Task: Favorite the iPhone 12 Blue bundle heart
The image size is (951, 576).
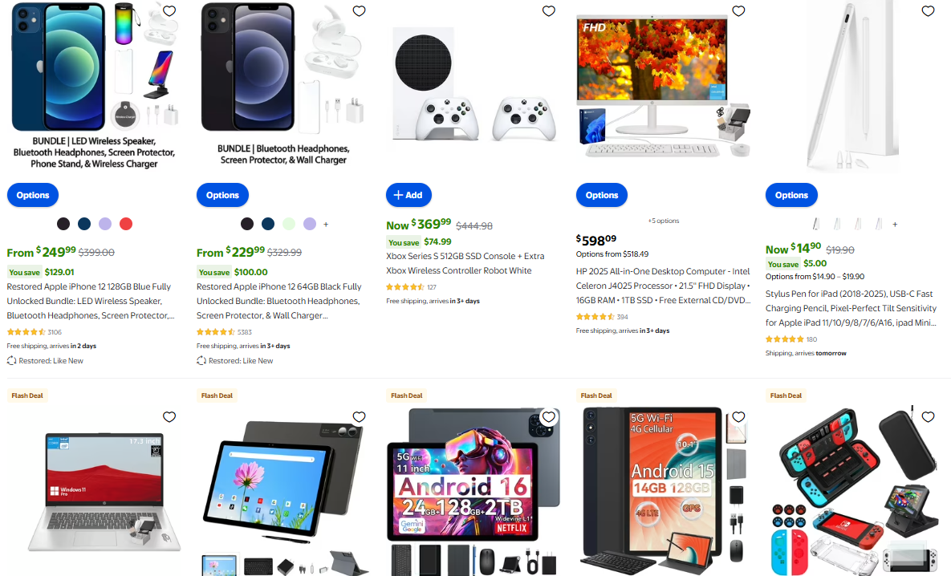Action: pos(169,11)
